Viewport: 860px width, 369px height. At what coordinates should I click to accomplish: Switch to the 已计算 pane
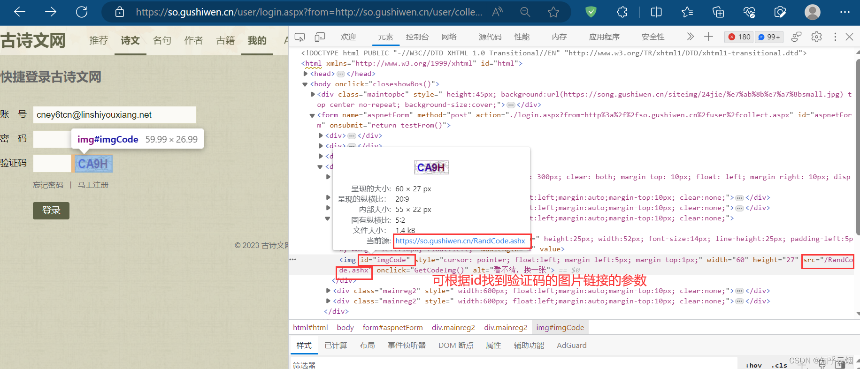[x=336, y=346]
